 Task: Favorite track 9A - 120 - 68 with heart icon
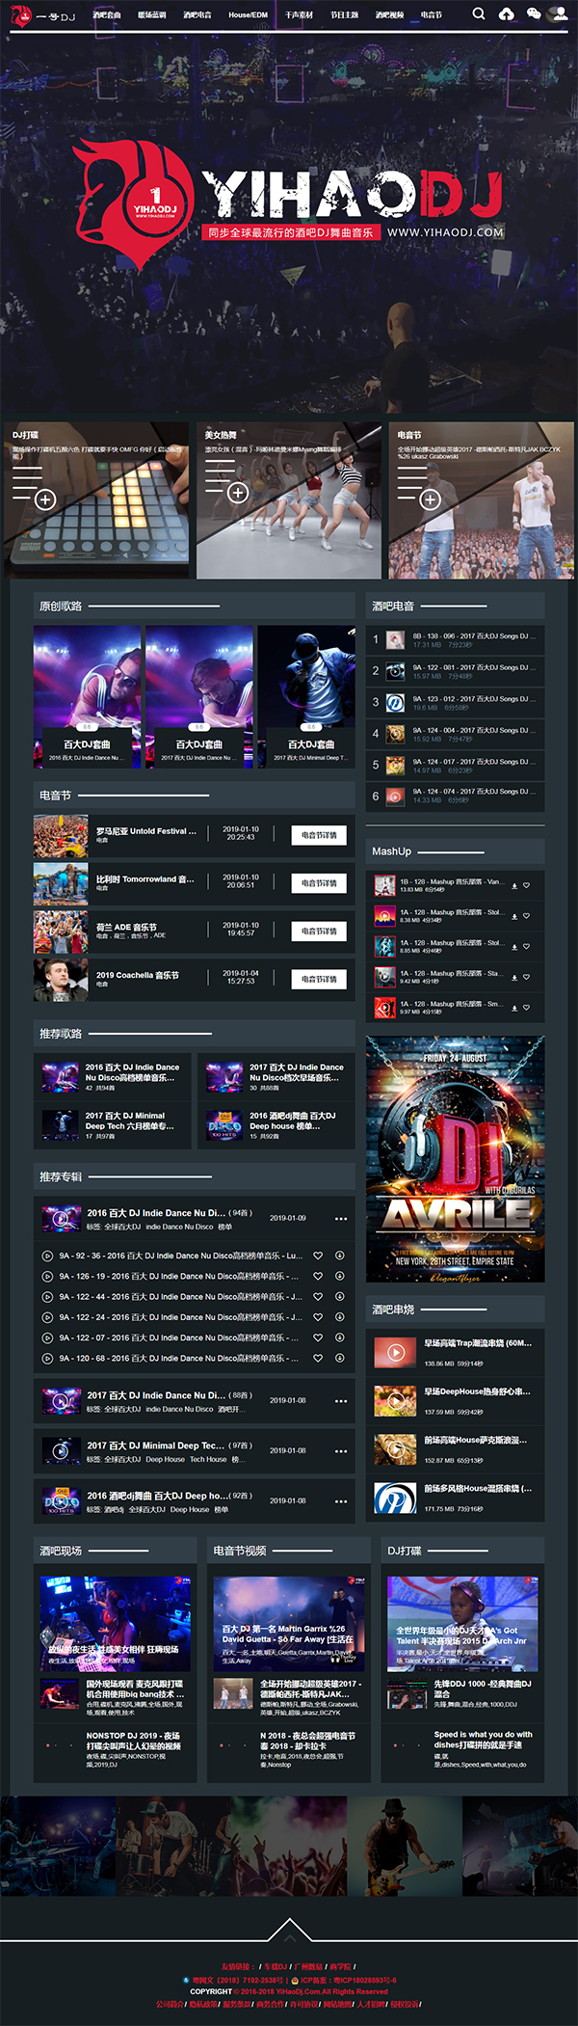pyautogui.click(x=318, y=1358)
